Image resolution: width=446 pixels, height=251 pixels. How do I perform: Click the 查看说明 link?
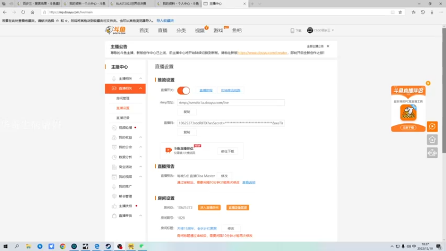pos(249,183)
